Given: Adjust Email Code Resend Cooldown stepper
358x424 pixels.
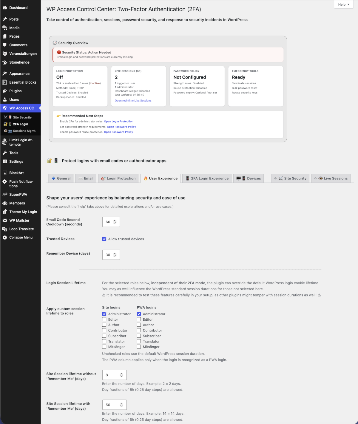Looking at the screenshot, I should (x=115, y=222).
